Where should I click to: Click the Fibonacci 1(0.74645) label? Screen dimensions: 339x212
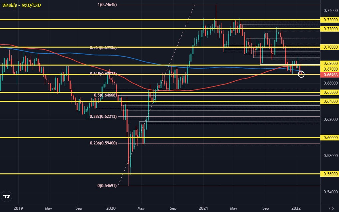tap(107, 5)
